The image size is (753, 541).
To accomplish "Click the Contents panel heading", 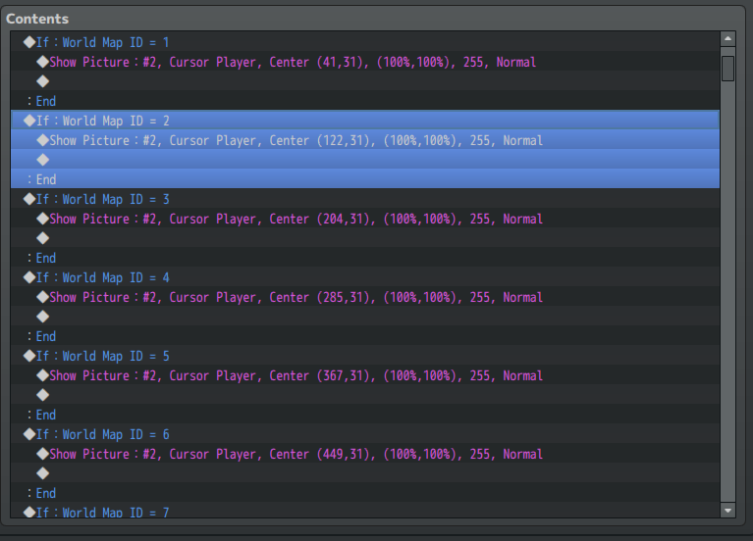I will click(x=37, y=19).
